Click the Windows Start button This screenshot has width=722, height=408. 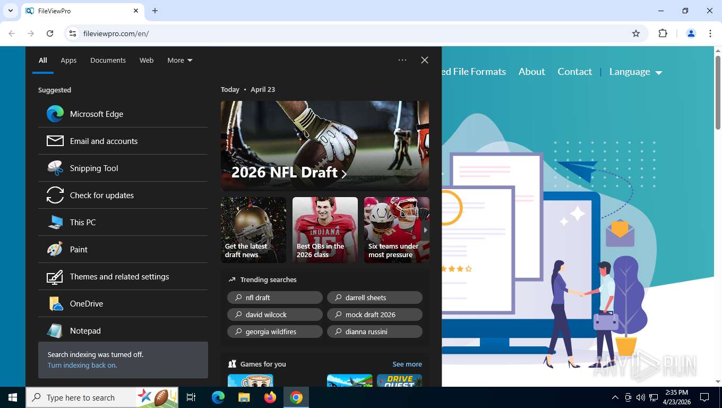(x=13, y=397)
